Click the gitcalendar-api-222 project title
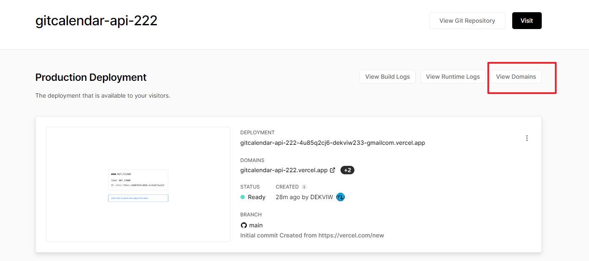 pos(96,20)
